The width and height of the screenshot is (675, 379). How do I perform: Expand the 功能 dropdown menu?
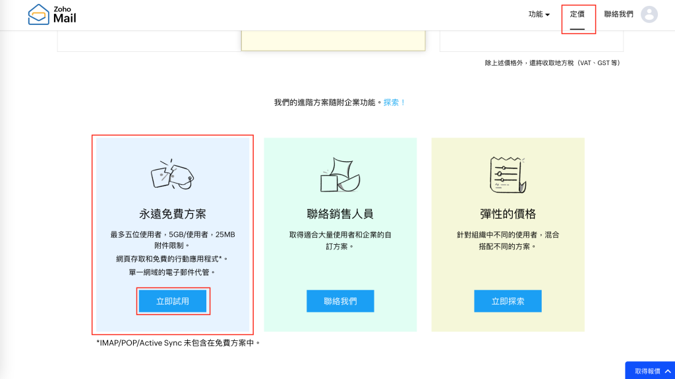pos(539,14)
